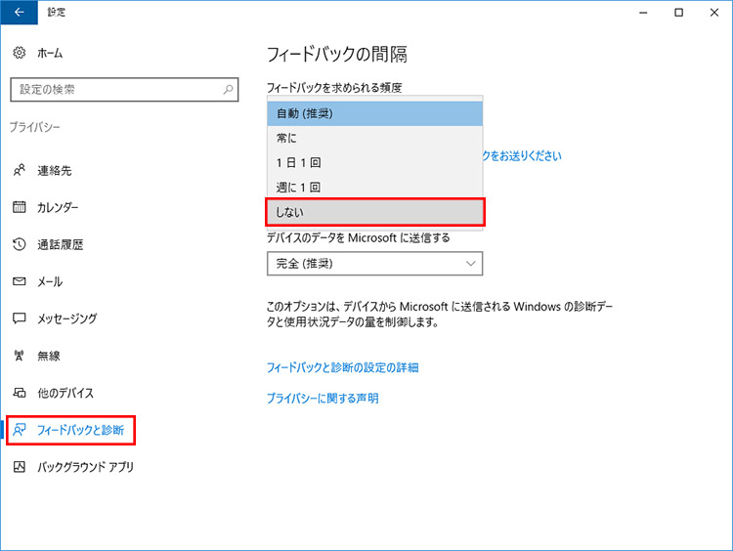Open ホーム settings home

point(50,54)
